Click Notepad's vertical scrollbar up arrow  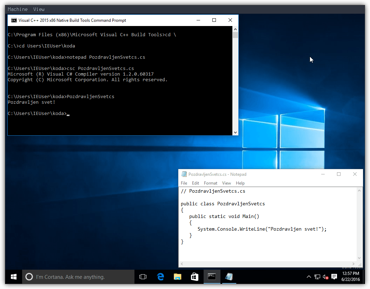click(x=359, y=191)
